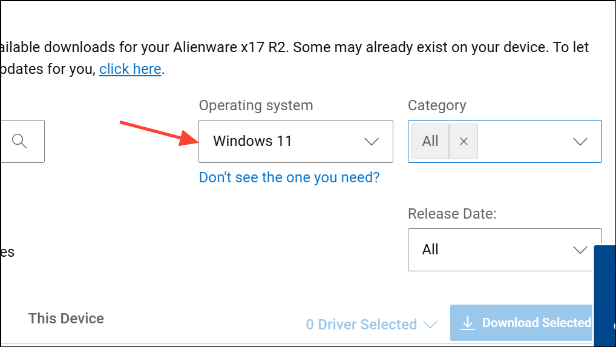Viewport: 616px width, 347px height.
Task: Open the Windows 11 operating system selector
Action: (295, 142)
